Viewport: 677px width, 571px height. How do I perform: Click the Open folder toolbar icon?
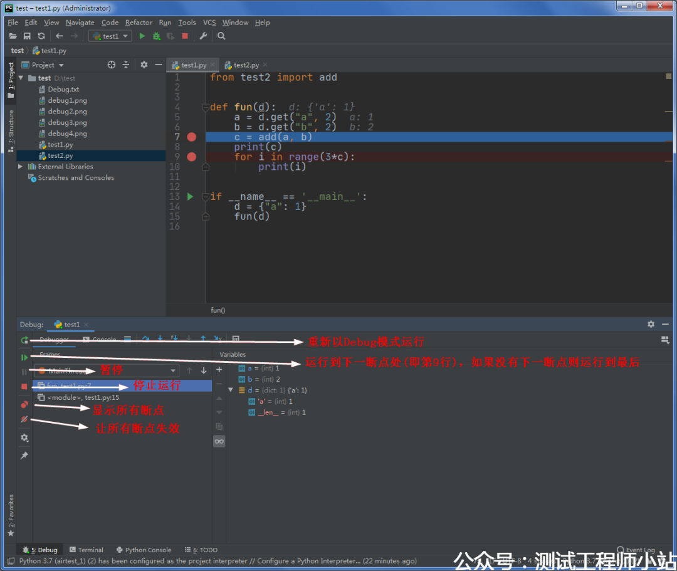click(x=13, y=36)
